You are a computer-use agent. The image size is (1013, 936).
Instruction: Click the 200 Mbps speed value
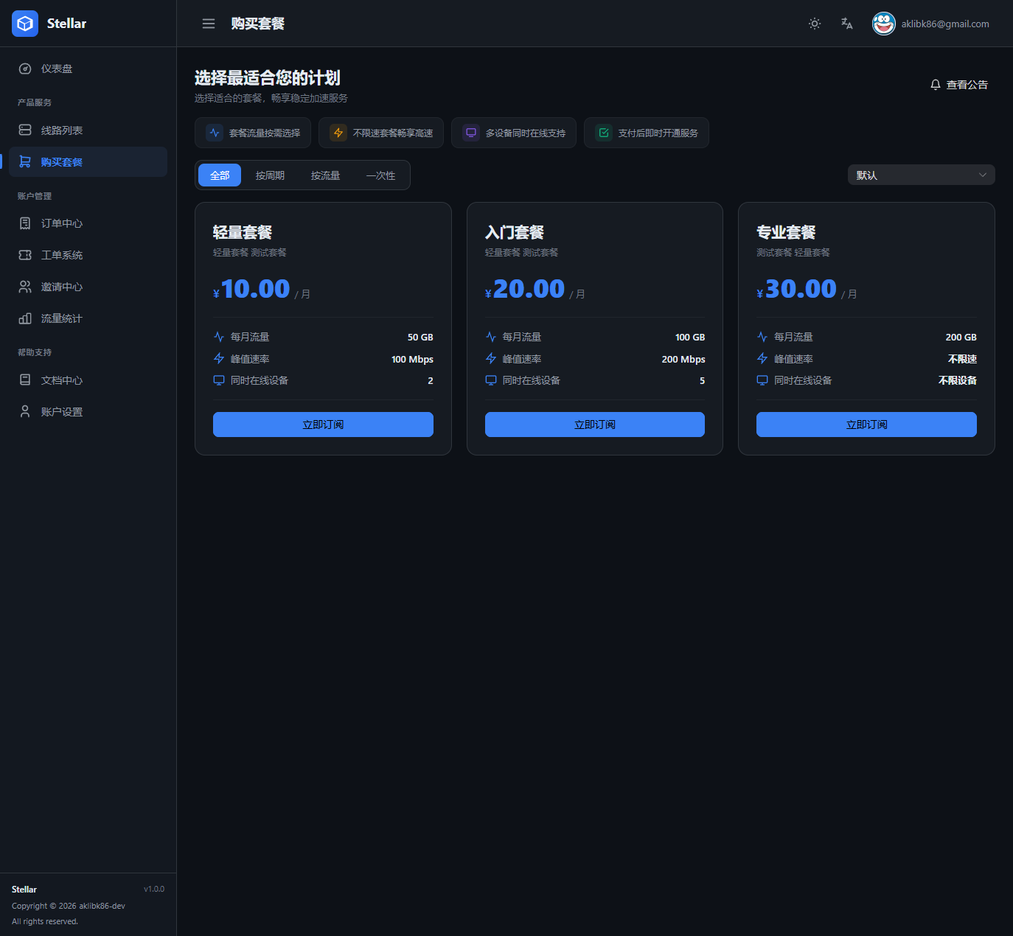point(683,359)
